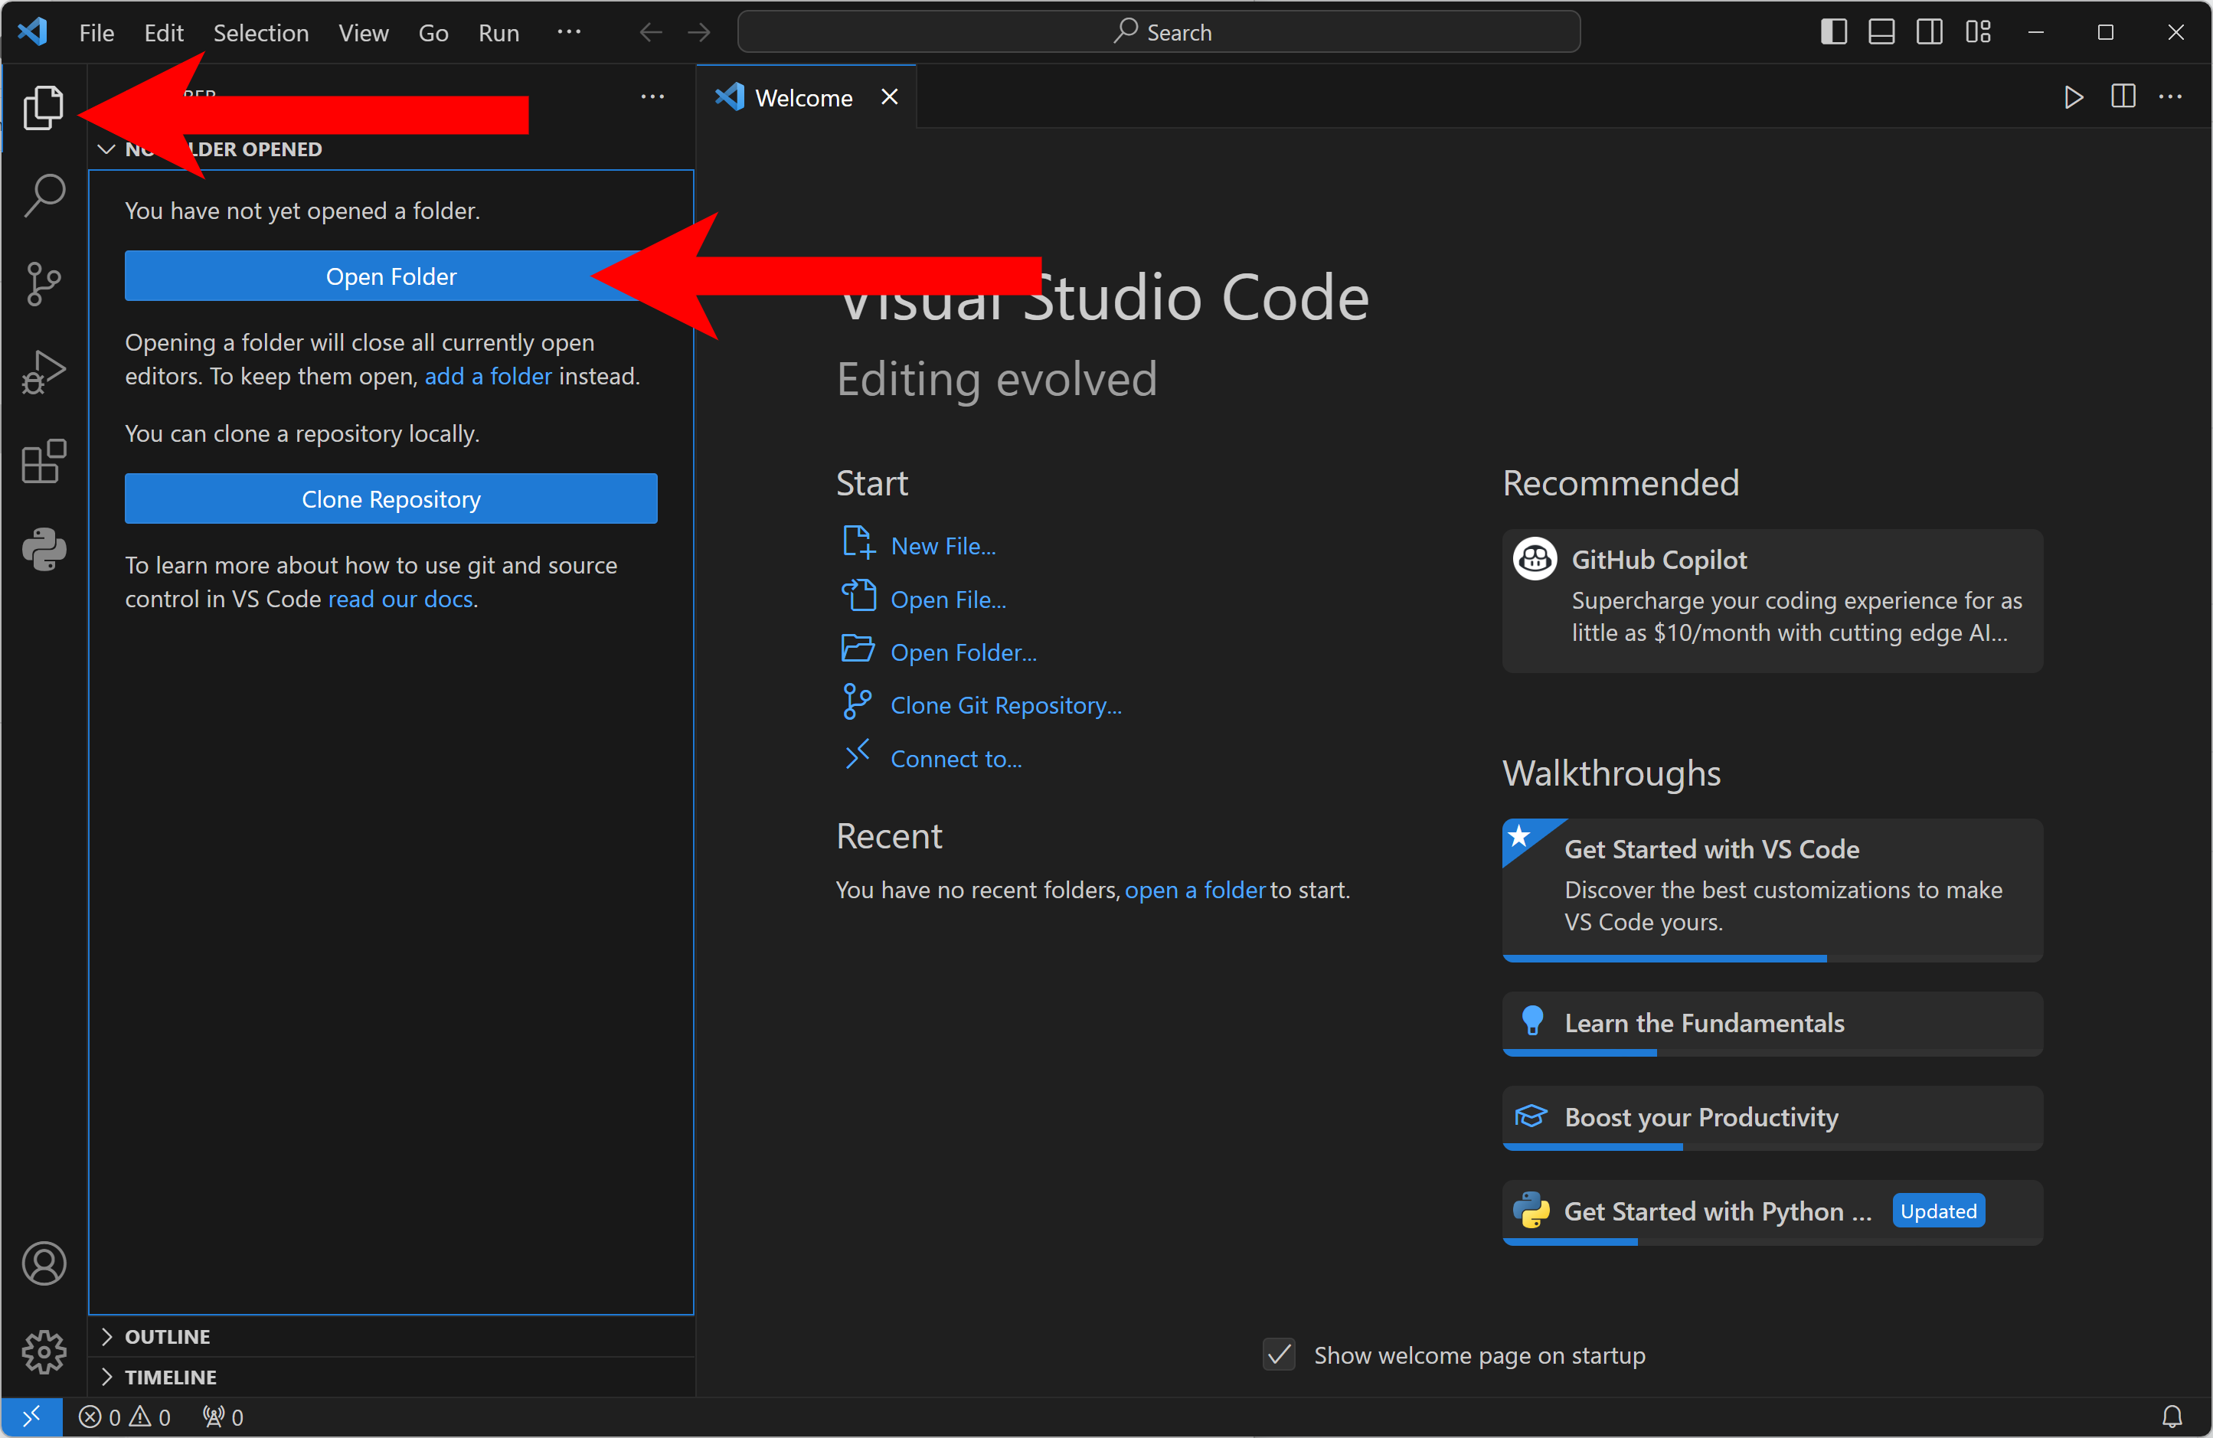Toggle the primary side bar layout icon
The image size is (2213, 1438).
coord(1832,32)
